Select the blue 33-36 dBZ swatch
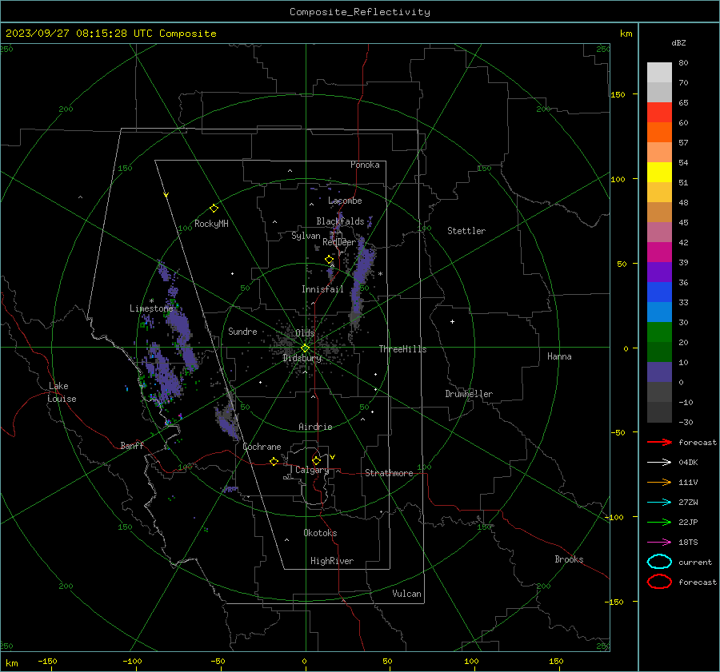The height and width of the screenshot is (672, 720). tap(659, 292)
